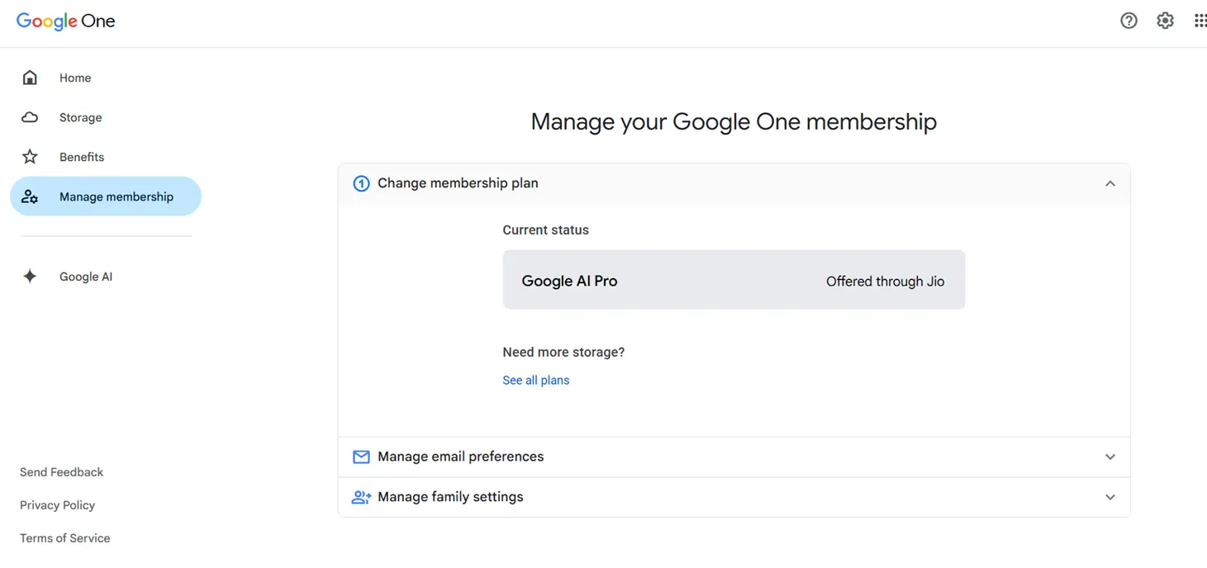Click the See all plans link

pos(535,381)
